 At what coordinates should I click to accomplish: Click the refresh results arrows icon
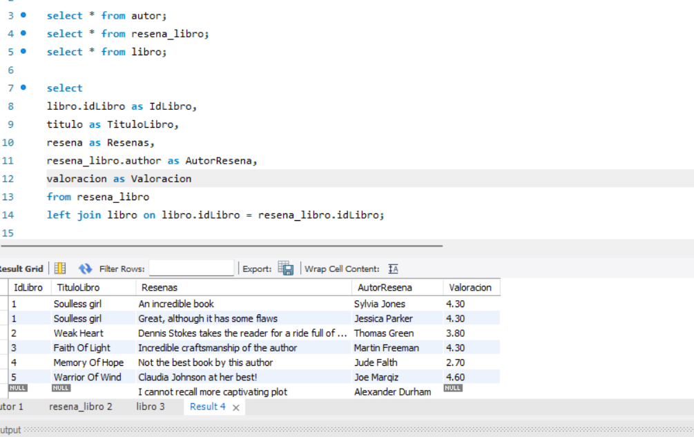pos(85,269)
